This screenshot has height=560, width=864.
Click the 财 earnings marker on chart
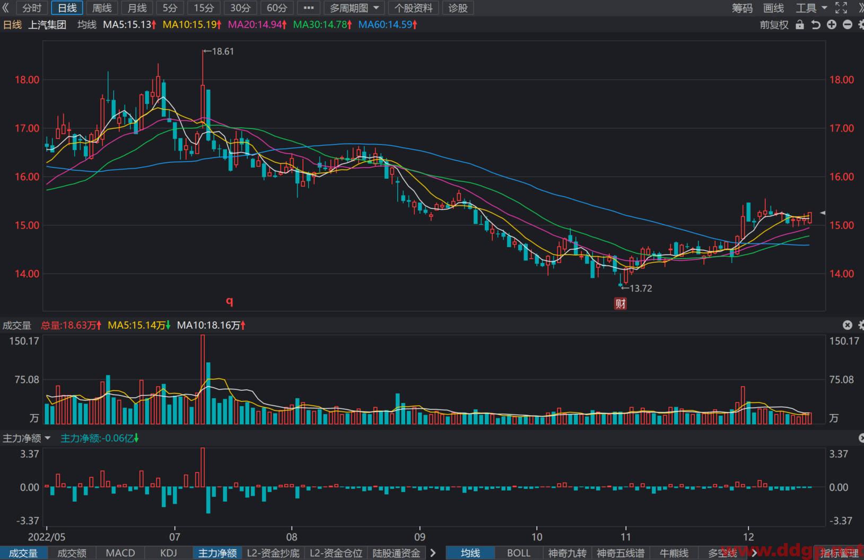[621, 303]
